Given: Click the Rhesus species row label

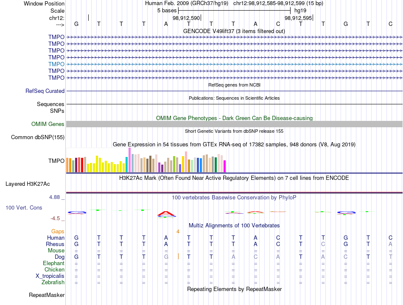Looking at the screenshot, I should coord(55,244).
